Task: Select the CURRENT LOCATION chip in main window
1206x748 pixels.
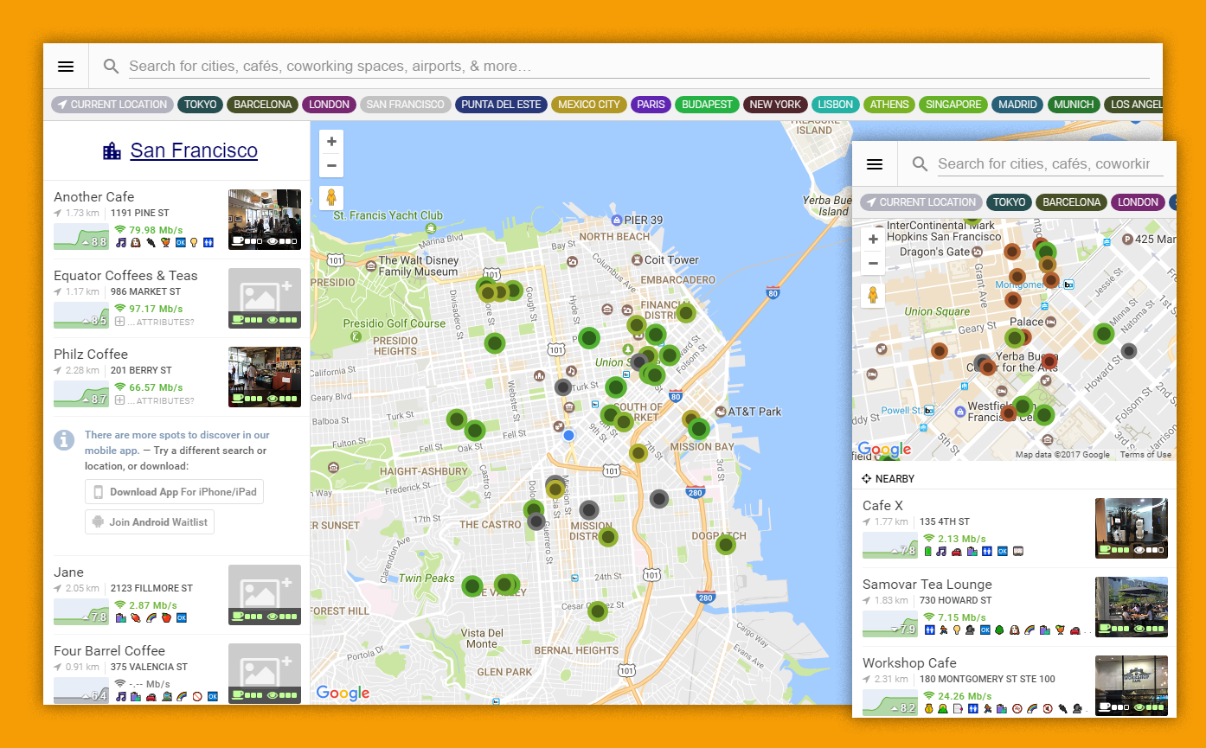Action: tap(112, 105)
